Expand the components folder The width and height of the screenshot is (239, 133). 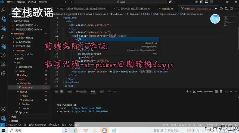(25, 67)
